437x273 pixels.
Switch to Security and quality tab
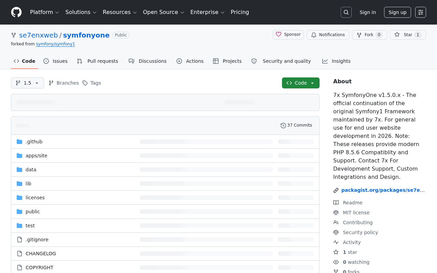tap(281, 61)
